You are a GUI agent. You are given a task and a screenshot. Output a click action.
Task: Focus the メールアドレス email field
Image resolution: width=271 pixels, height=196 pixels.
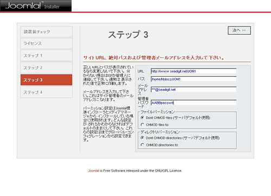193,90
